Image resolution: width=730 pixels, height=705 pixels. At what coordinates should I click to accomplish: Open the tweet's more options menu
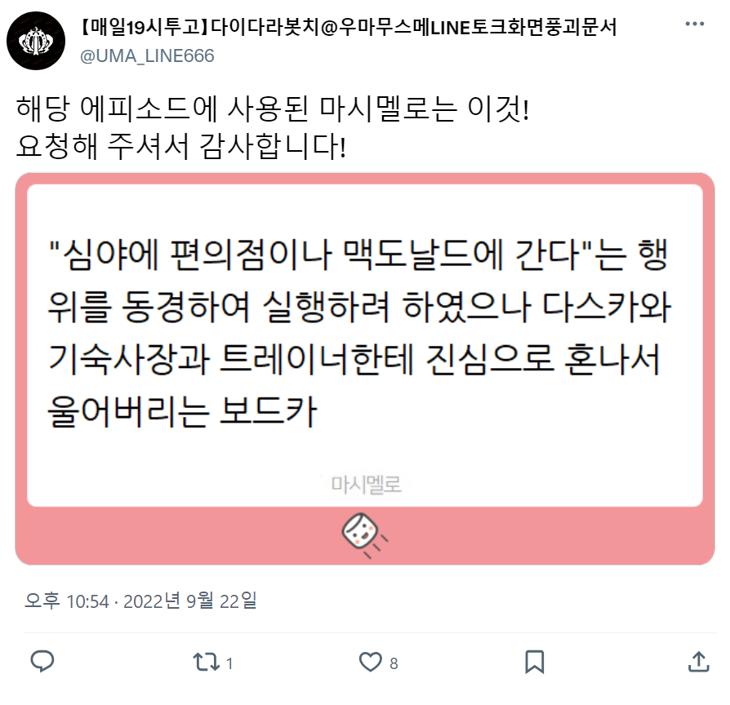tap(694, 24)
